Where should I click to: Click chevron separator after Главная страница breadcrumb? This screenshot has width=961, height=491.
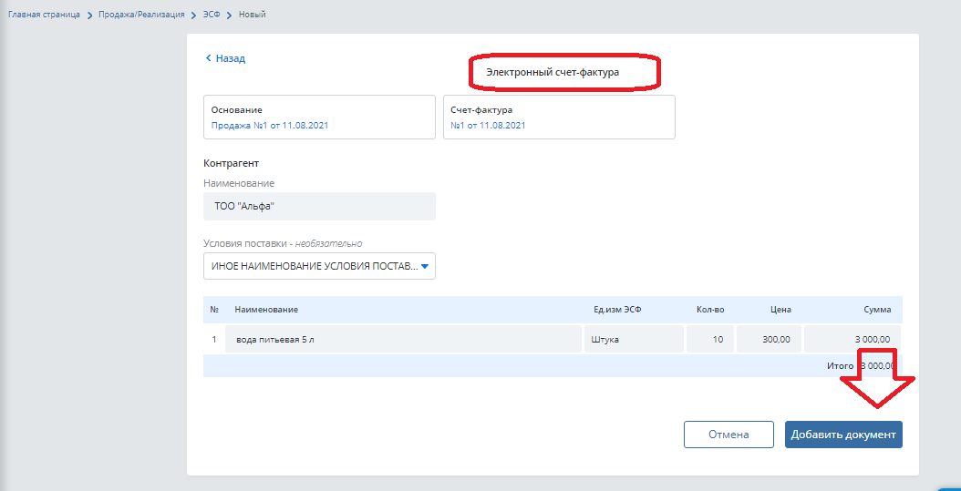tap(89, 15)
